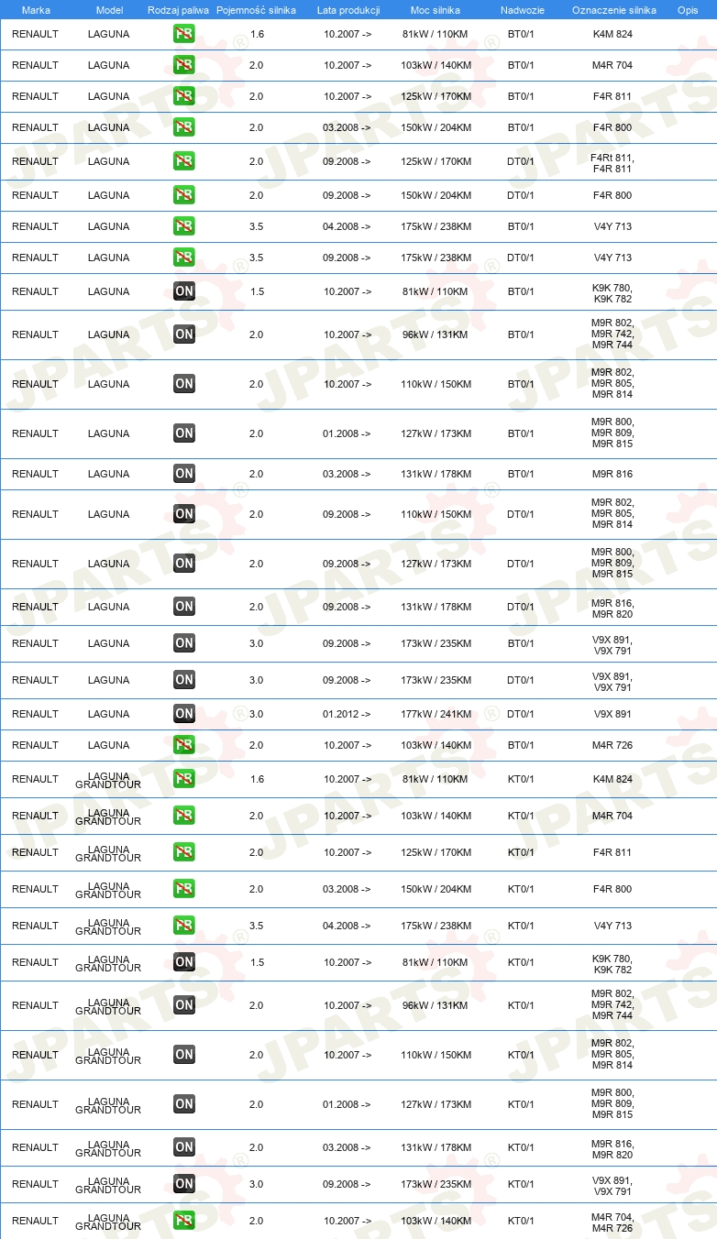Viewport: 717px width, 1239px height.
Task: Click the Oznaczenie silnika column header
Action: point(614,9)
